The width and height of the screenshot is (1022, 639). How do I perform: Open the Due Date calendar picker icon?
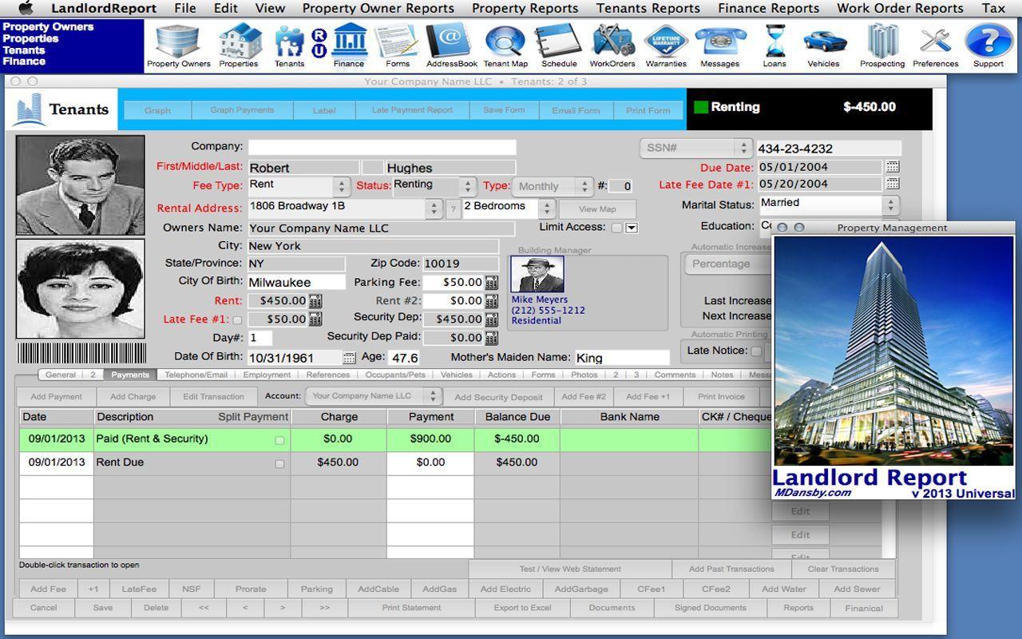[893, 167]
